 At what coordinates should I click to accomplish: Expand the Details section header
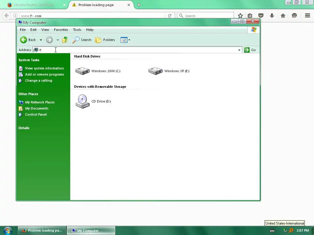[24, 128]
